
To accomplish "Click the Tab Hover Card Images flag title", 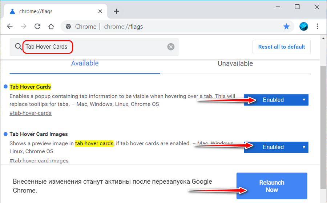I will [x=39, y=134].
